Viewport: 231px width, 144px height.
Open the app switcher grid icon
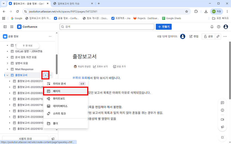pyautogui.click(x=12, y=27)
